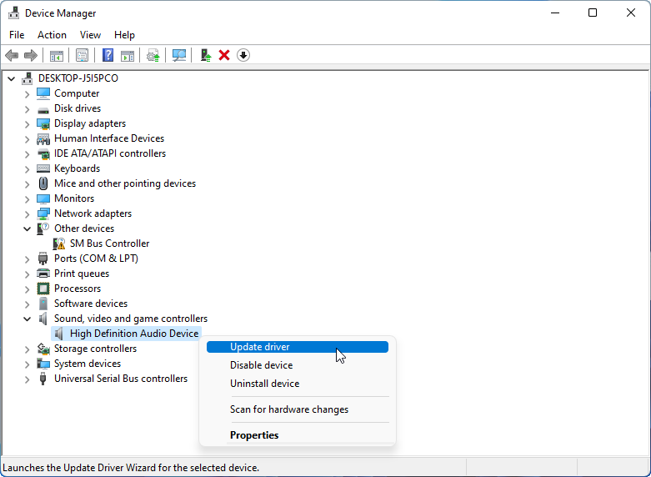Open the View menu

[x=90, y=35]
